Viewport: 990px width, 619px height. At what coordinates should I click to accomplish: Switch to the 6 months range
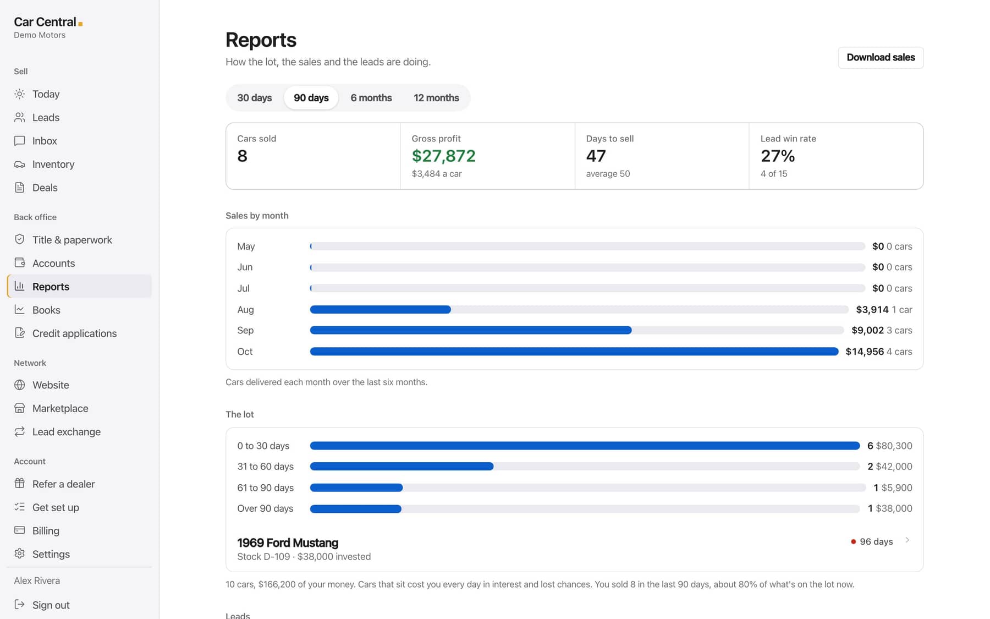[371, 98]
